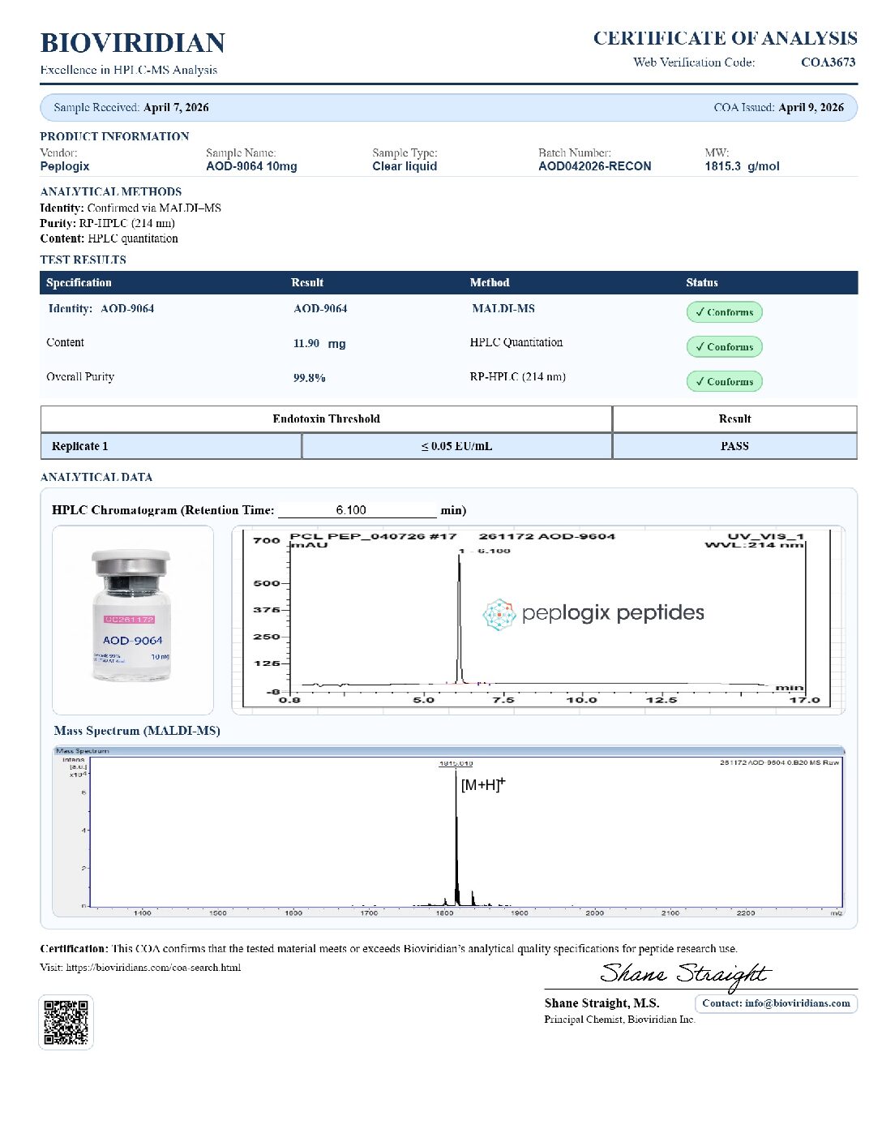Select sample type Clear liquid
The image size is (882, 1142).
(x=405, y=166)
